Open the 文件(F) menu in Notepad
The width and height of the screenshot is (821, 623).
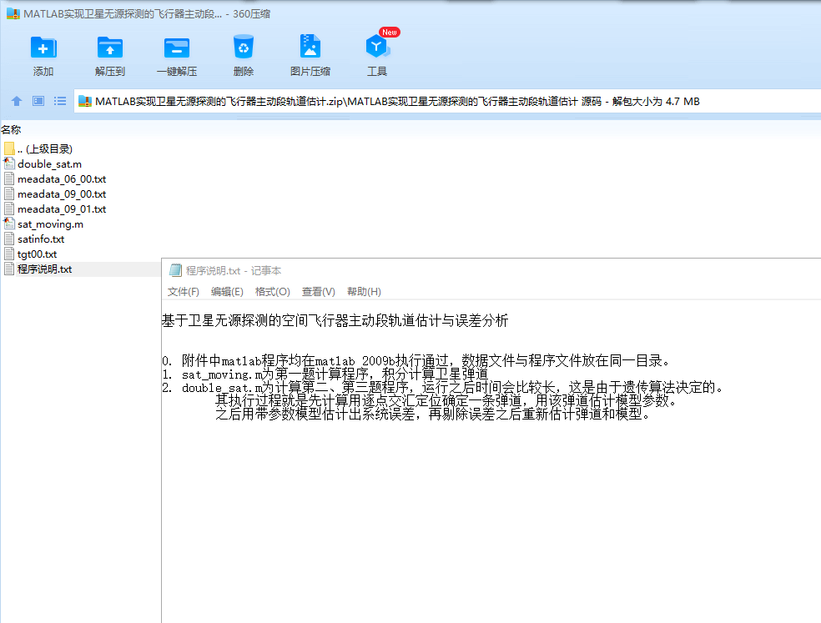pyautogui.click(x=184, y=292)
